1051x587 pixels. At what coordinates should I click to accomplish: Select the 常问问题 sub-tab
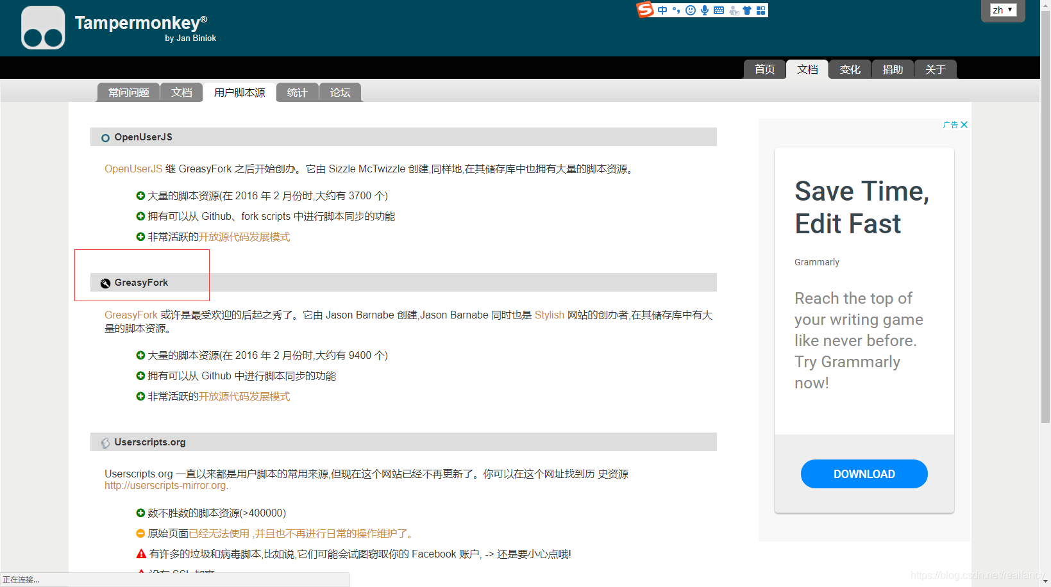click(x=128, y=92)
